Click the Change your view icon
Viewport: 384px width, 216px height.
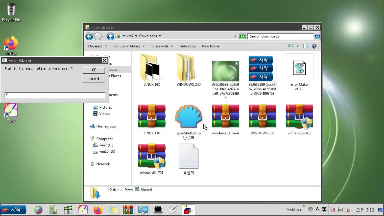pos(290,46)
